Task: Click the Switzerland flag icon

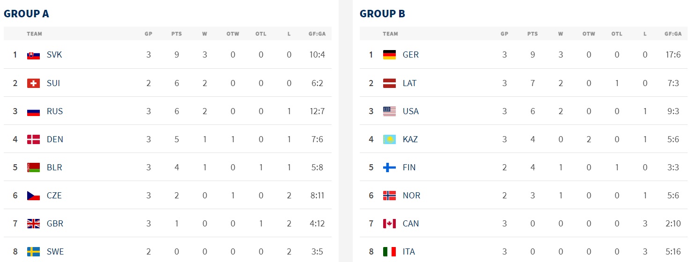Action: 33,83
